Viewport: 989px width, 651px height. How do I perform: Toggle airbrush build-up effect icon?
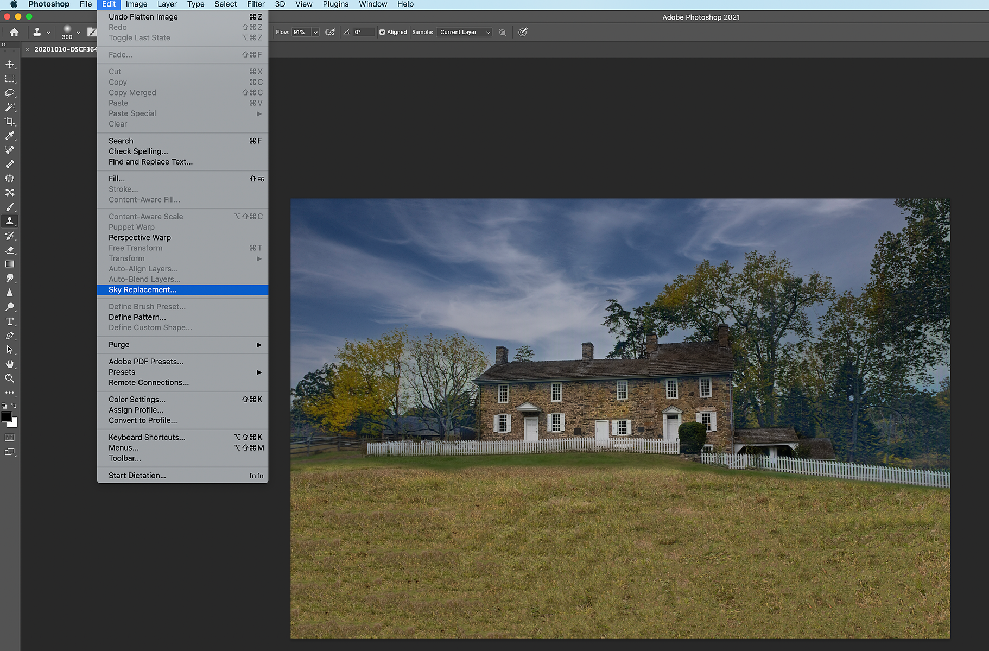(x=329, y=32)
